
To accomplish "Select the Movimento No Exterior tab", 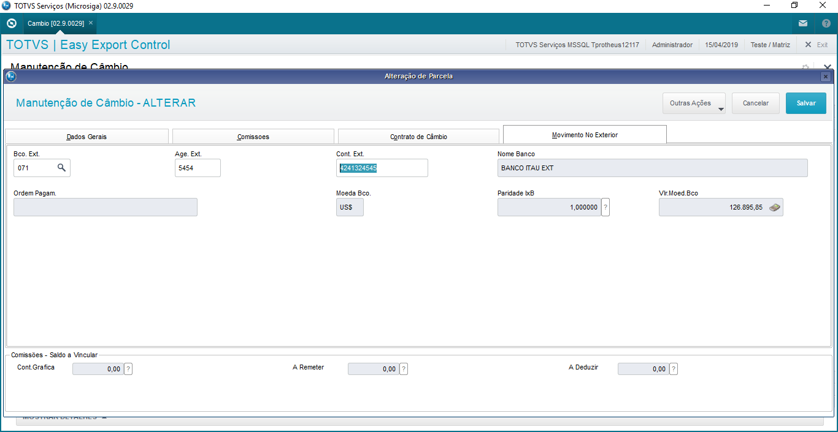I will pos(585,134).
